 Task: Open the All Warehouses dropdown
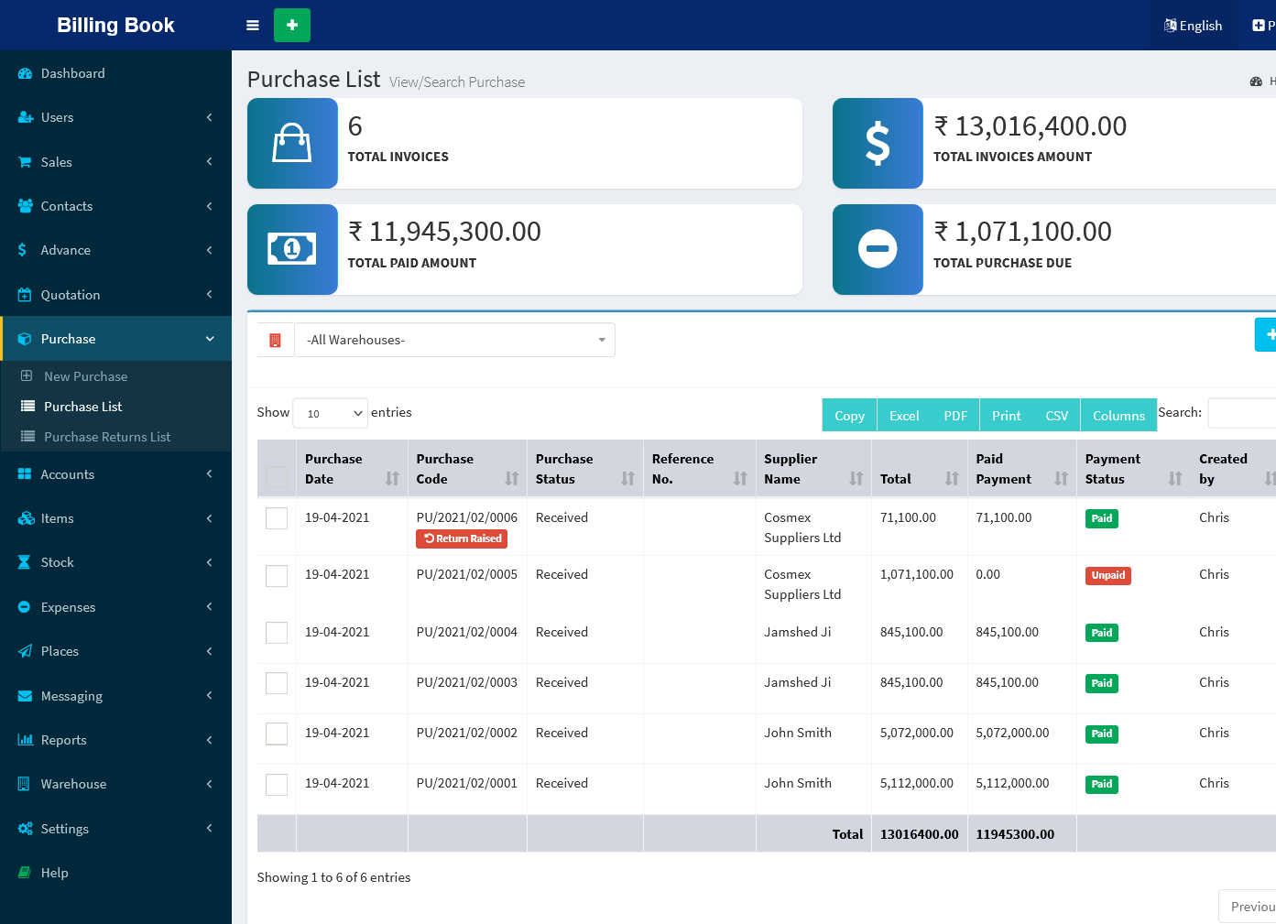click(x=454, y=341)
